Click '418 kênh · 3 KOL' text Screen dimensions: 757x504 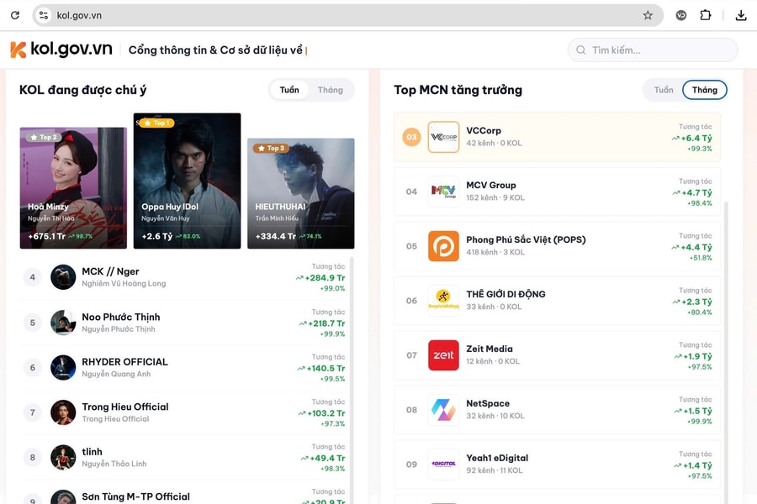click(x=495, y=252)
